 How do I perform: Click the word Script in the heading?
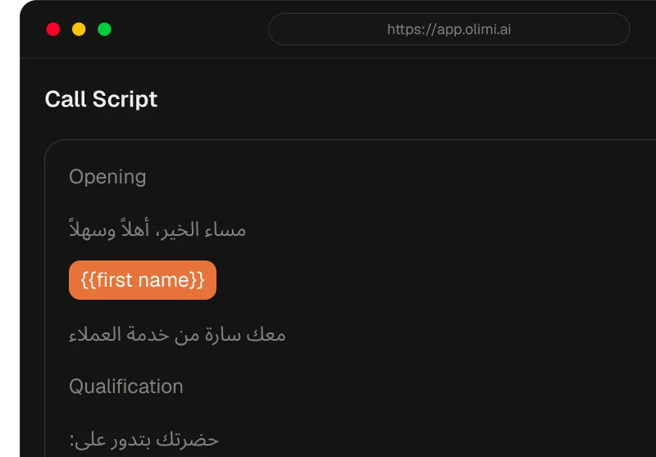point(125,99)
